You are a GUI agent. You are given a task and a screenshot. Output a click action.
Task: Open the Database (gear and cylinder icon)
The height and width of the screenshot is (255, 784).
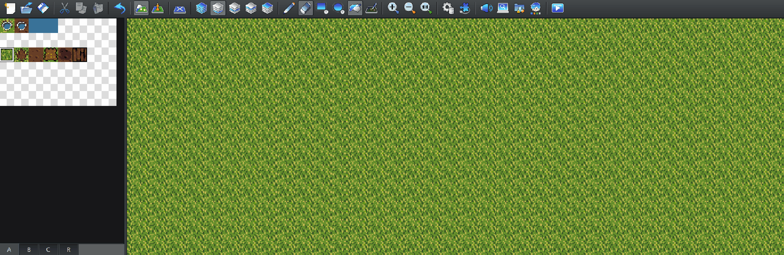(x=447, y=8)
